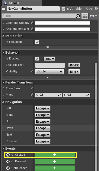This screenshot has height=171, width=99.
Task: Add an OnPressed event with plus button
Action: pos(55,161)
